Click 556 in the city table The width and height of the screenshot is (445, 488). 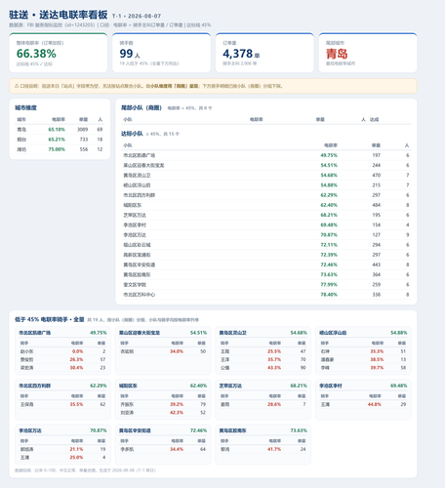coord(84,149)
